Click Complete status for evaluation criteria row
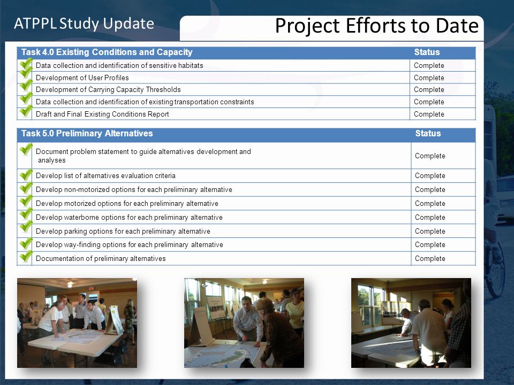Screen dimensions: 514x385 pos(430,176)
